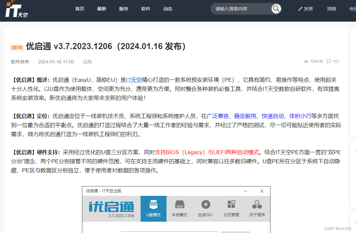The width and height of the screenshot is (356, 233).
Task: Open the 最新 navigation item
Action: [x=102, y=9]
